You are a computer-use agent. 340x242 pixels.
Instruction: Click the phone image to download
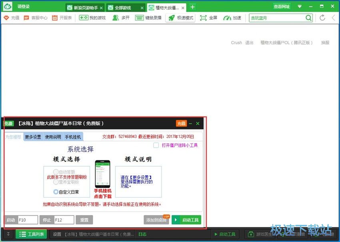tap(102, 174)
